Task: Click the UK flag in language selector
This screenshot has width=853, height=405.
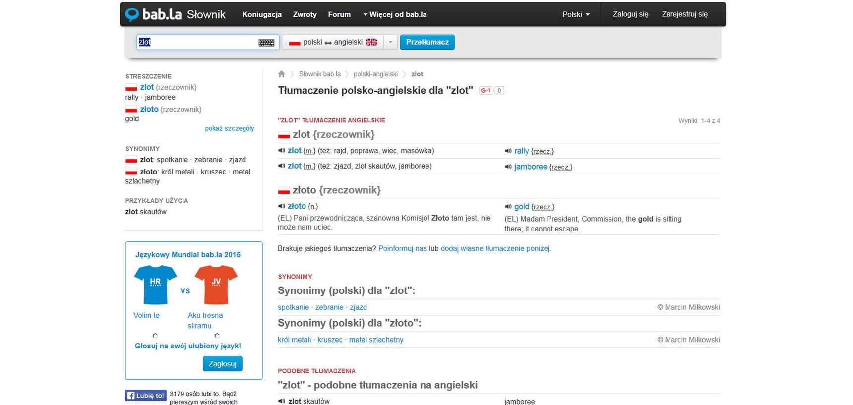Action: [371, 42]
